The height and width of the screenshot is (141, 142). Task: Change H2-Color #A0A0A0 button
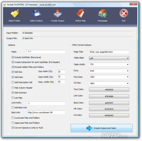click(x=109, y=115)
